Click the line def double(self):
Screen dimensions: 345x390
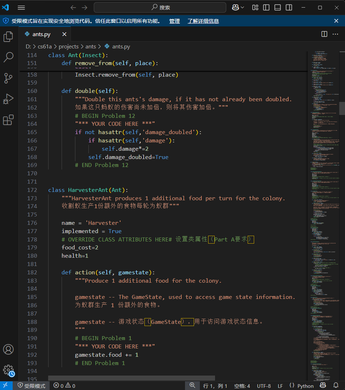pos(90,91)
